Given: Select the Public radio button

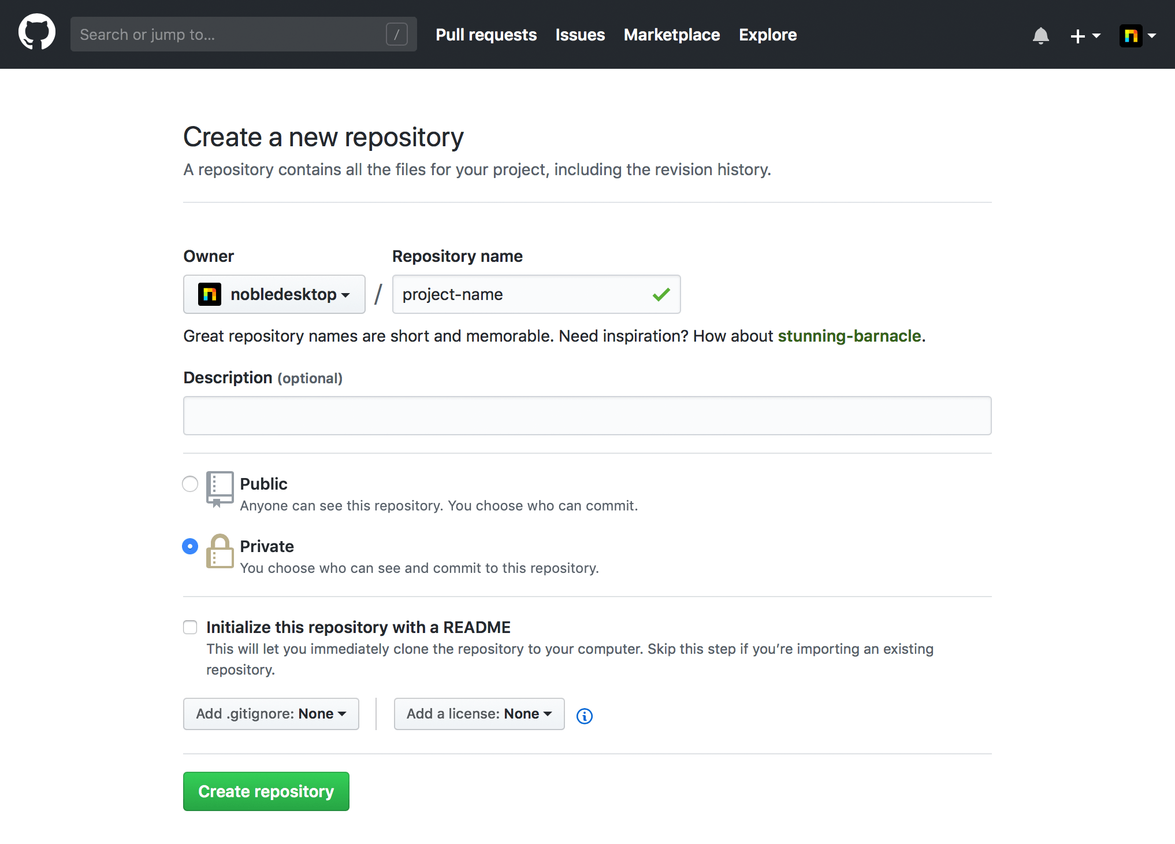Looking at the screenshot, I should pos(190,484).
